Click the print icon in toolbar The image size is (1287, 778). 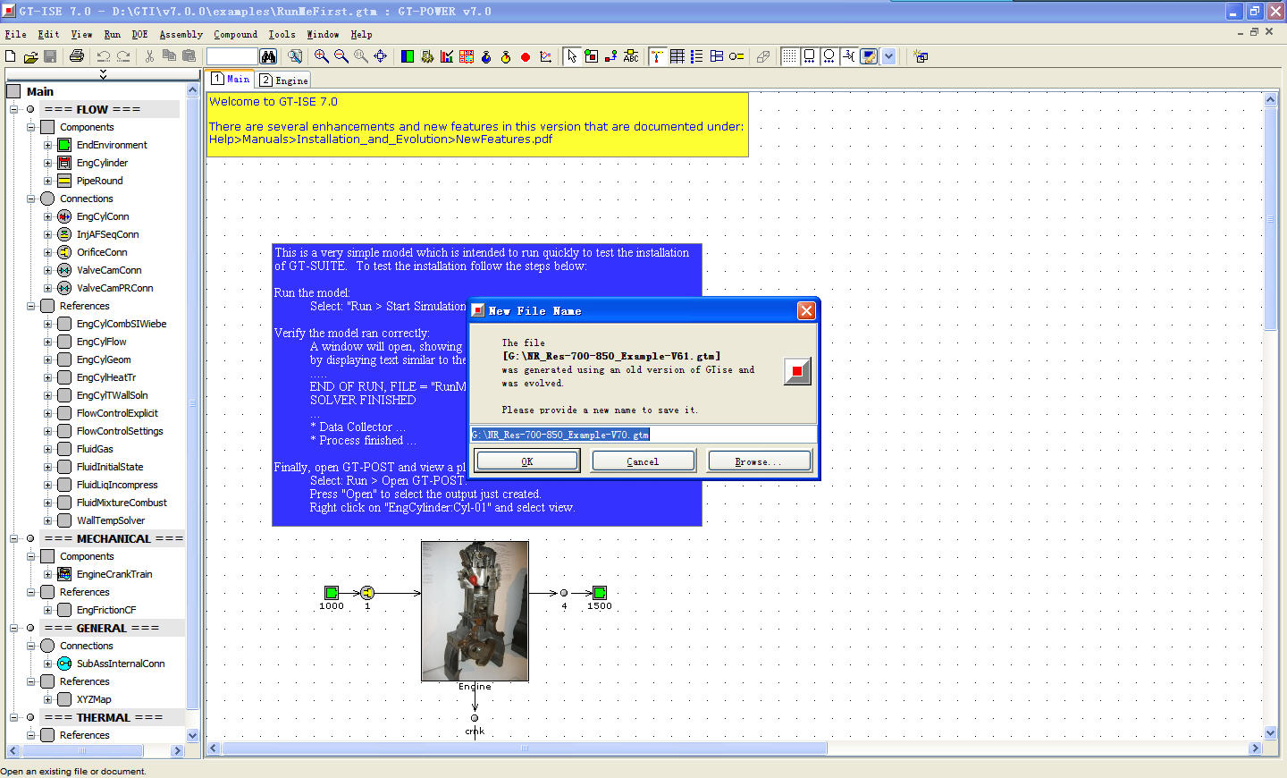(x=77, y=56)
